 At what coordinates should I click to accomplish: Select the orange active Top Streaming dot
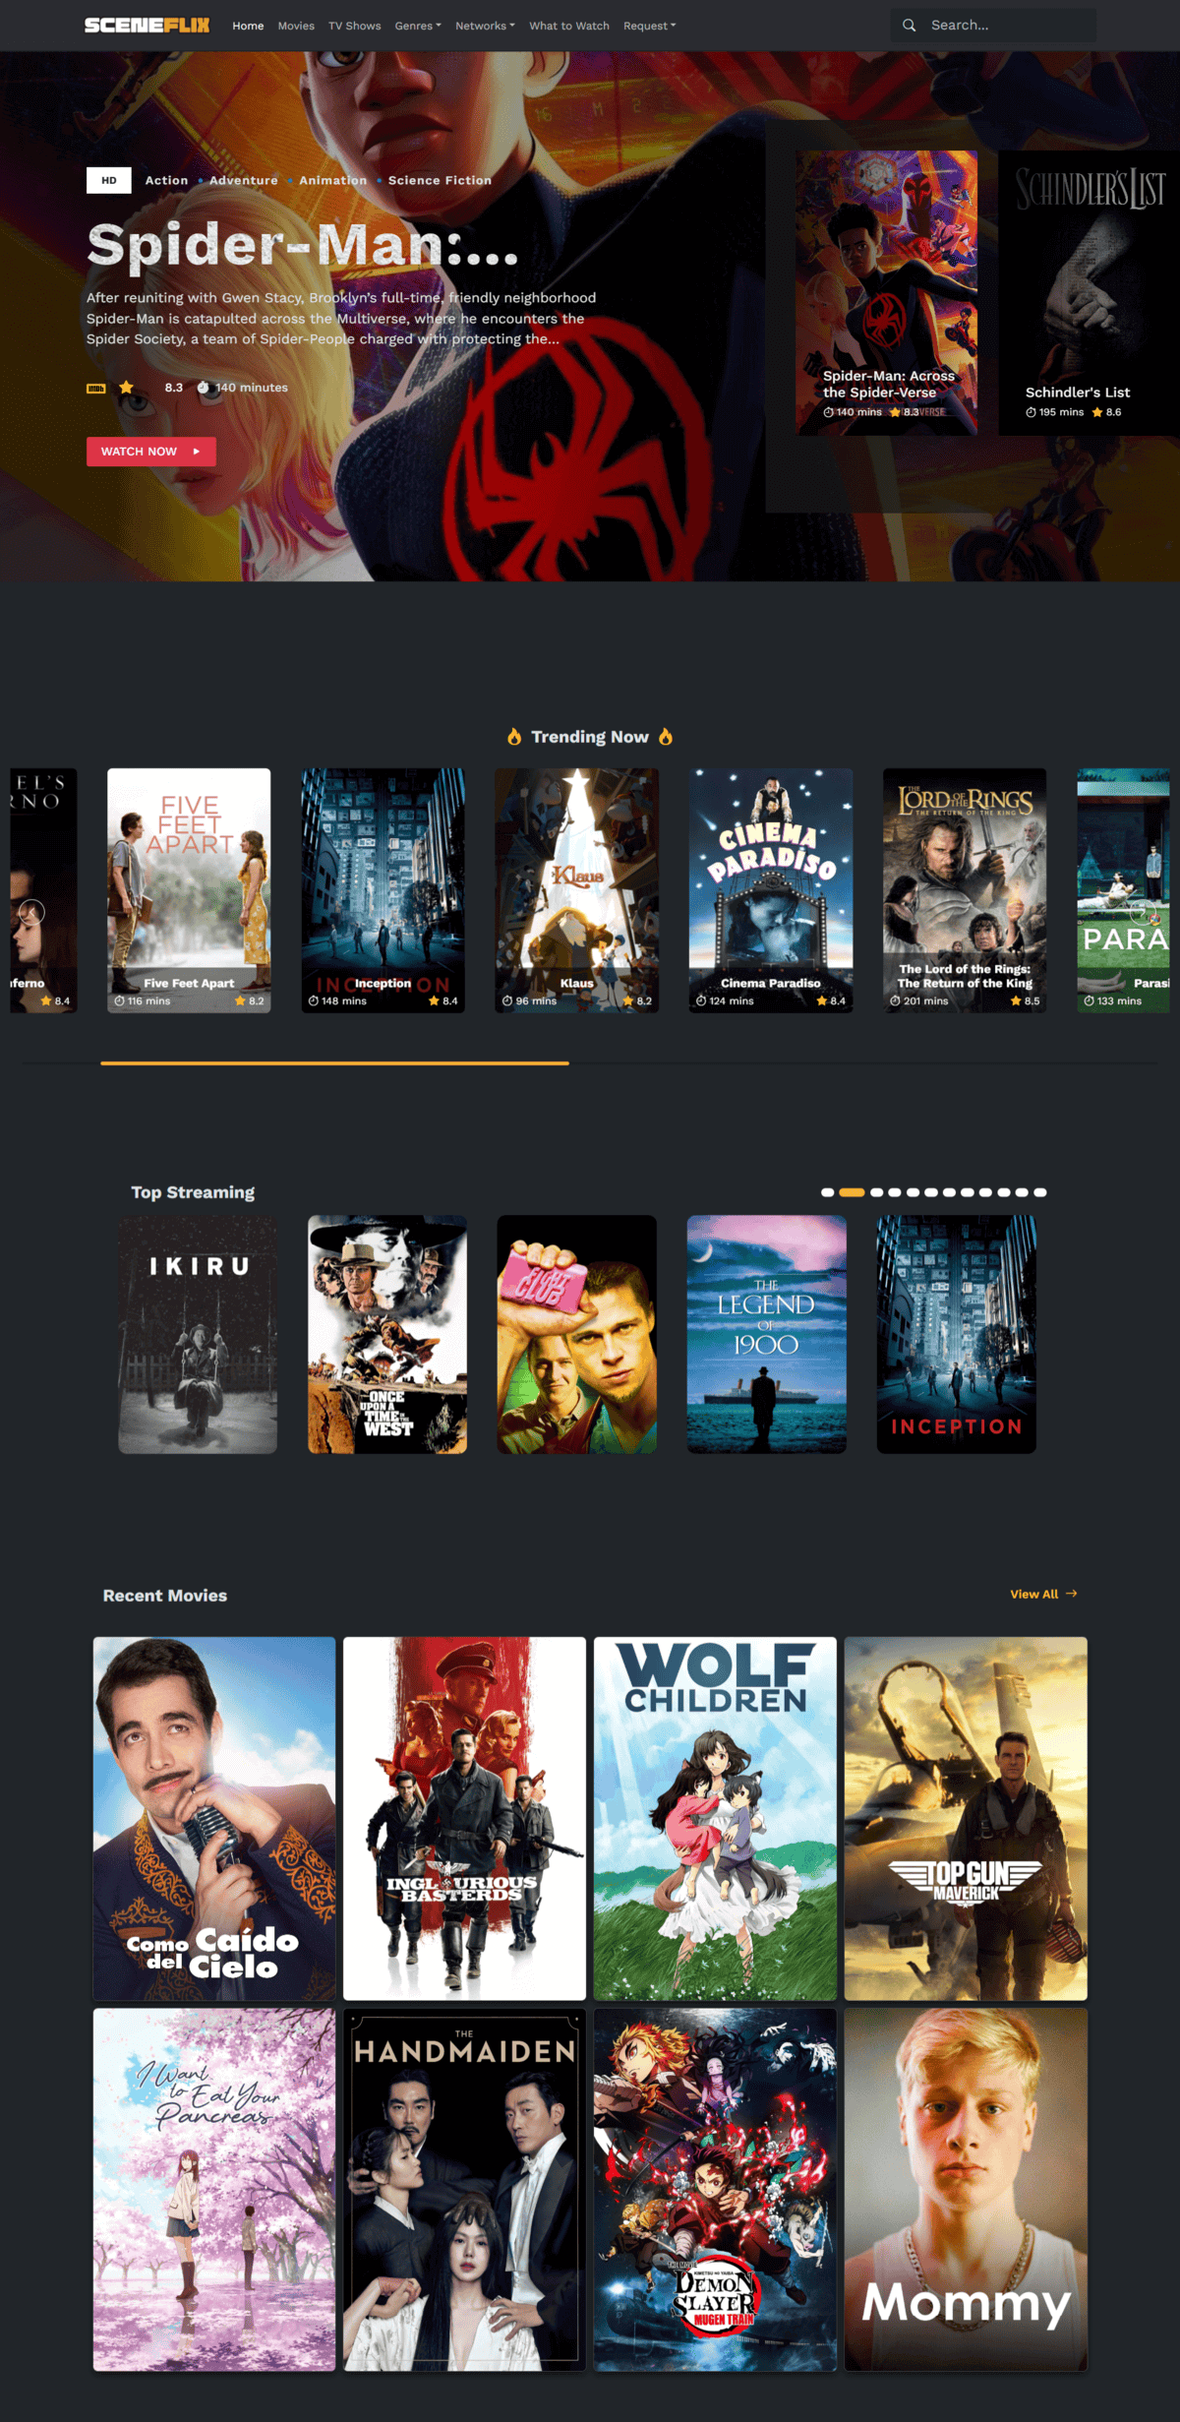pyautogui.click(x=852, y=1192)
